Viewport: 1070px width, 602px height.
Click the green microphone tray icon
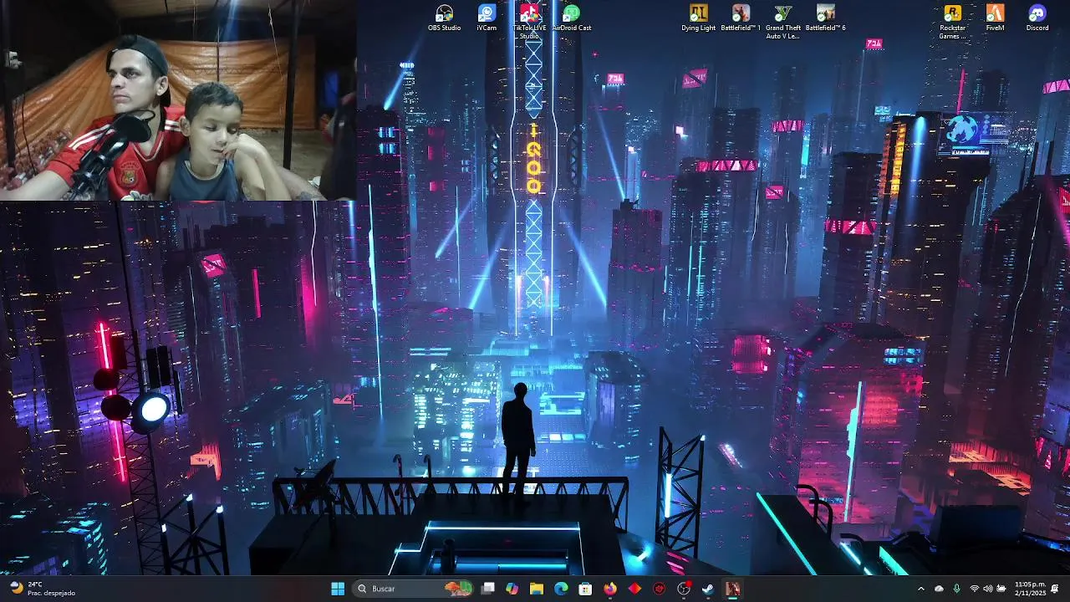click(x=956, y=589)
